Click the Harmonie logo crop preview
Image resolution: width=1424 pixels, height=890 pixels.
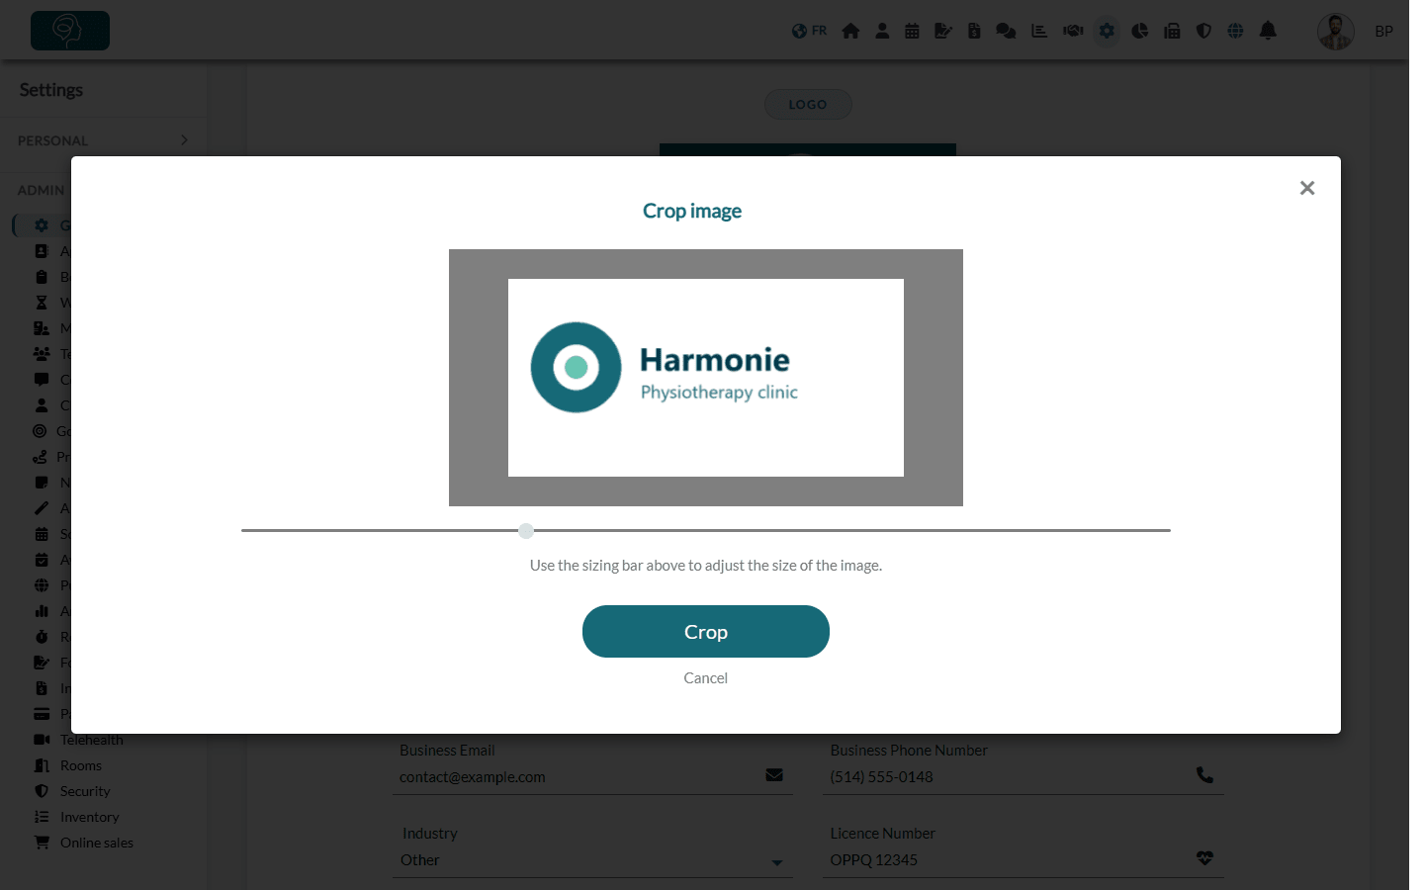click(x=706, y=378)
